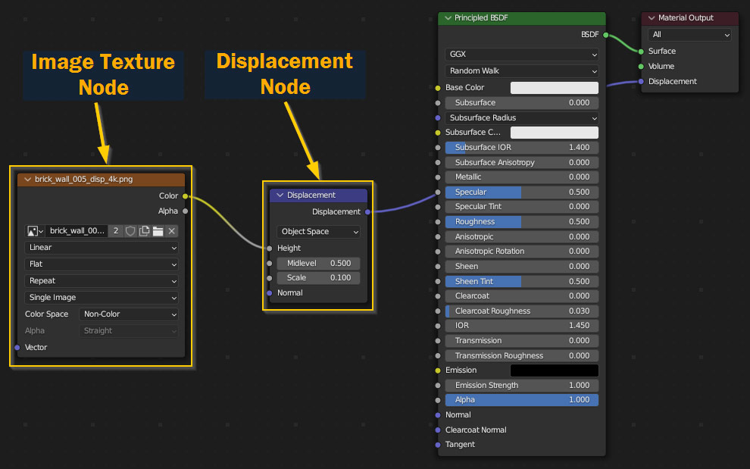Open the Random Walk subsurface method dropdown
The image size is (750, 469).
[521, 70]
